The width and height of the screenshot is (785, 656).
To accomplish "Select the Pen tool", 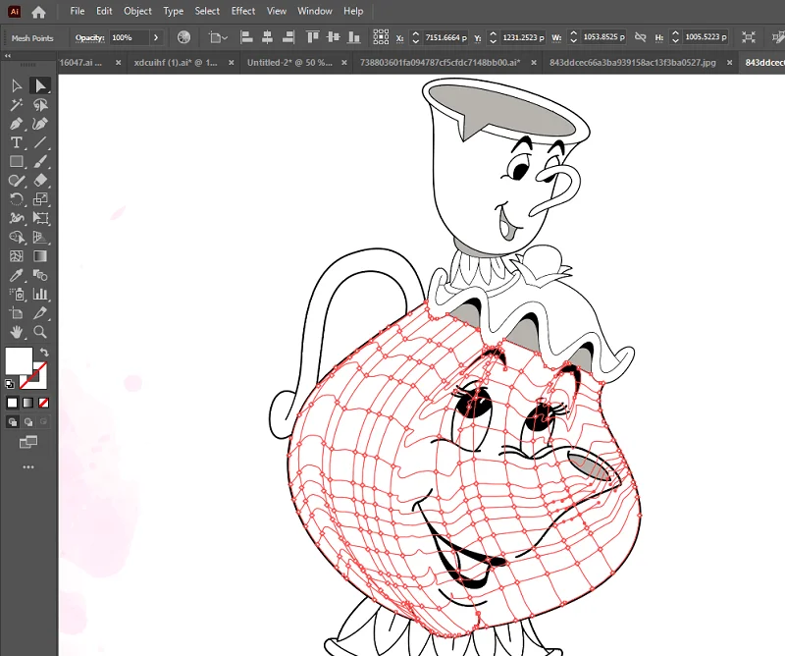I will 16,124.
